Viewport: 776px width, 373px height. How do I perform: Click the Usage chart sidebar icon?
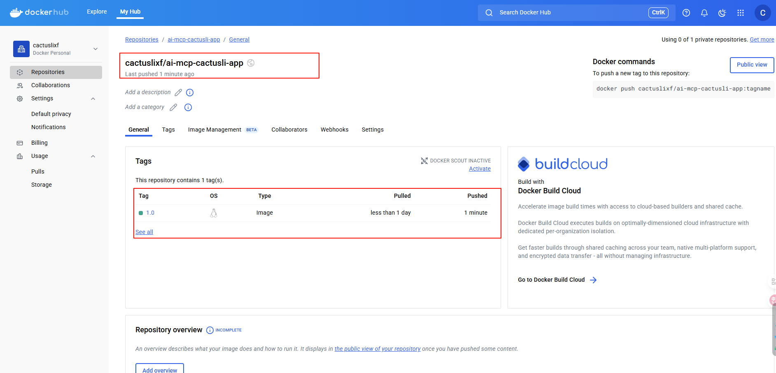click(x=20, y=156)
